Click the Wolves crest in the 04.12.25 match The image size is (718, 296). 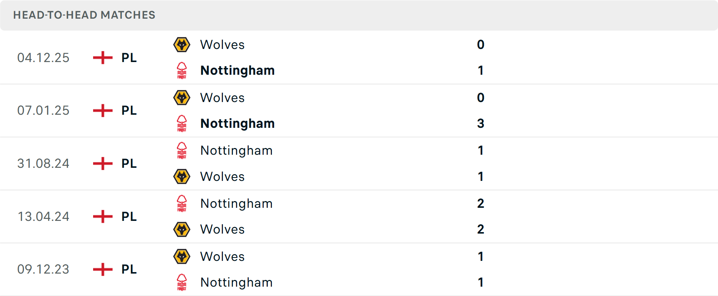[182, 44]
